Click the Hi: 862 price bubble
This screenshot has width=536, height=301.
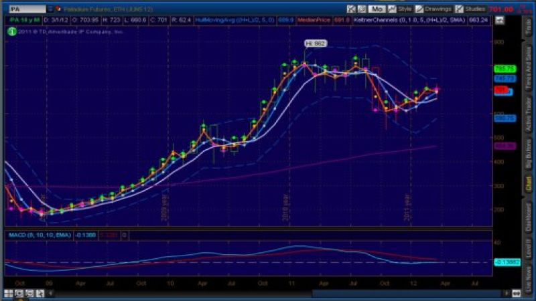[316, 43]
